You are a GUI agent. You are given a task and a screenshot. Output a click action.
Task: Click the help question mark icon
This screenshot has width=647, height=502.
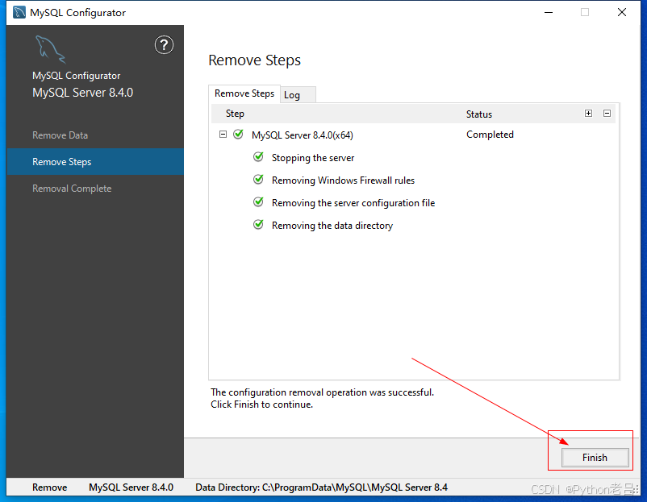pos(164,45)
